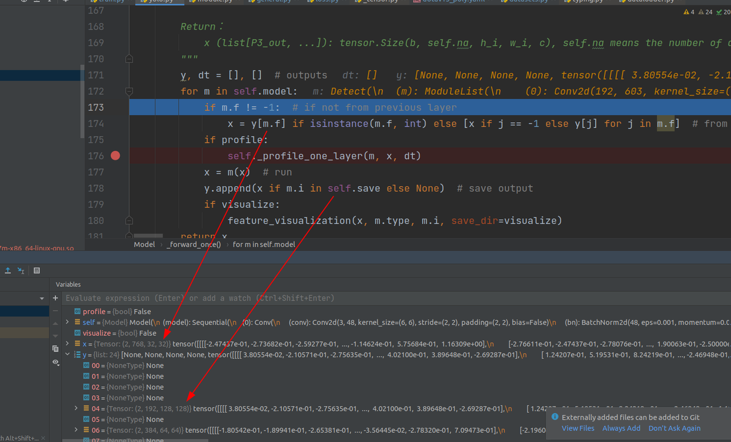Click the duplicate watch copy icon
This screenshot has width=731, height=442.
55,348
